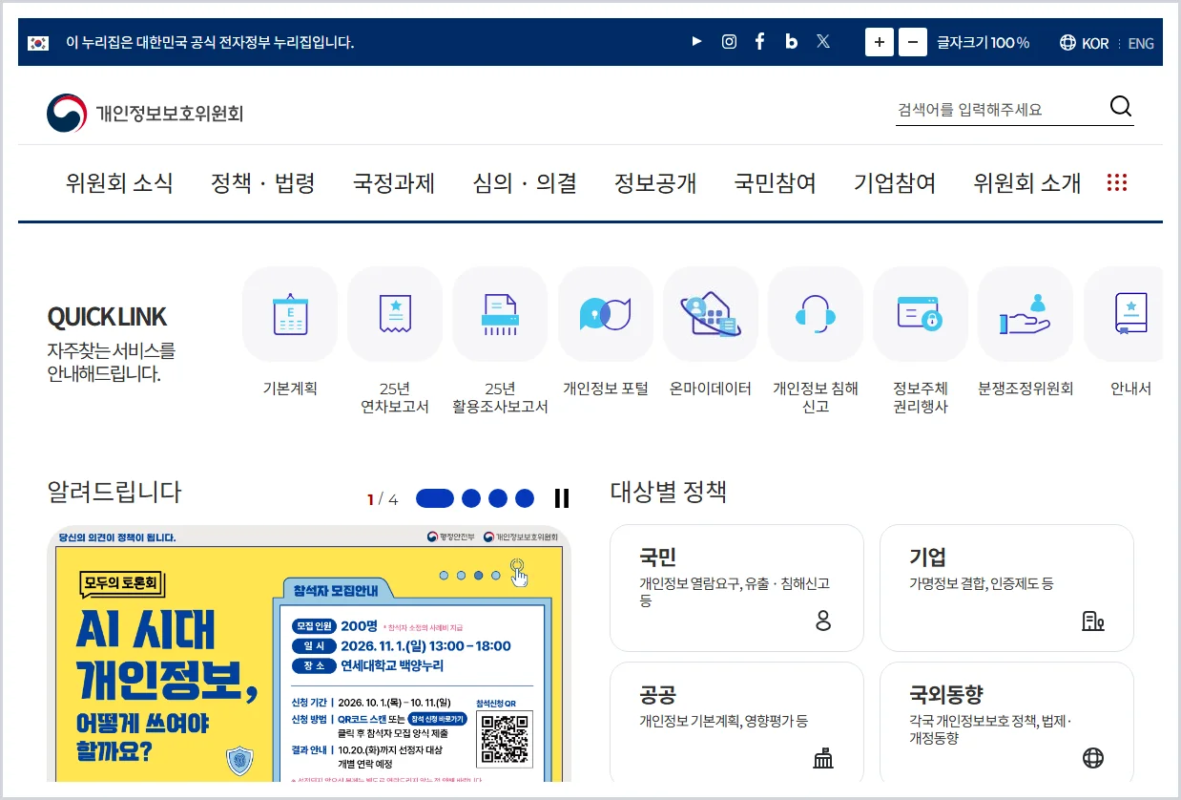Click the Korean flag icon in top bar
1181x800 pixels.
click(x=38, y=42)
